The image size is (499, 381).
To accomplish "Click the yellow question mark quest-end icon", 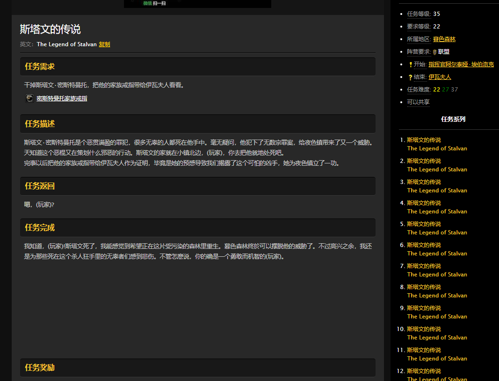I will click(410, 77).
